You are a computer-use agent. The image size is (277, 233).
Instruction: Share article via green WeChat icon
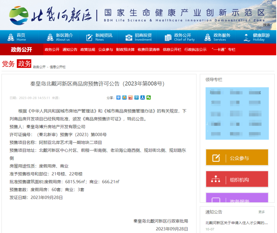(x=149, y=98)
